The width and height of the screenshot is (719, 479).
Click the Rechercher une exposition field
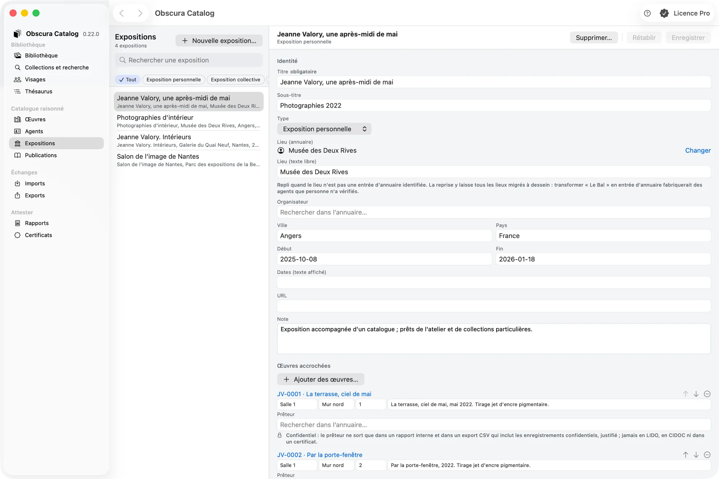(189, 60)
